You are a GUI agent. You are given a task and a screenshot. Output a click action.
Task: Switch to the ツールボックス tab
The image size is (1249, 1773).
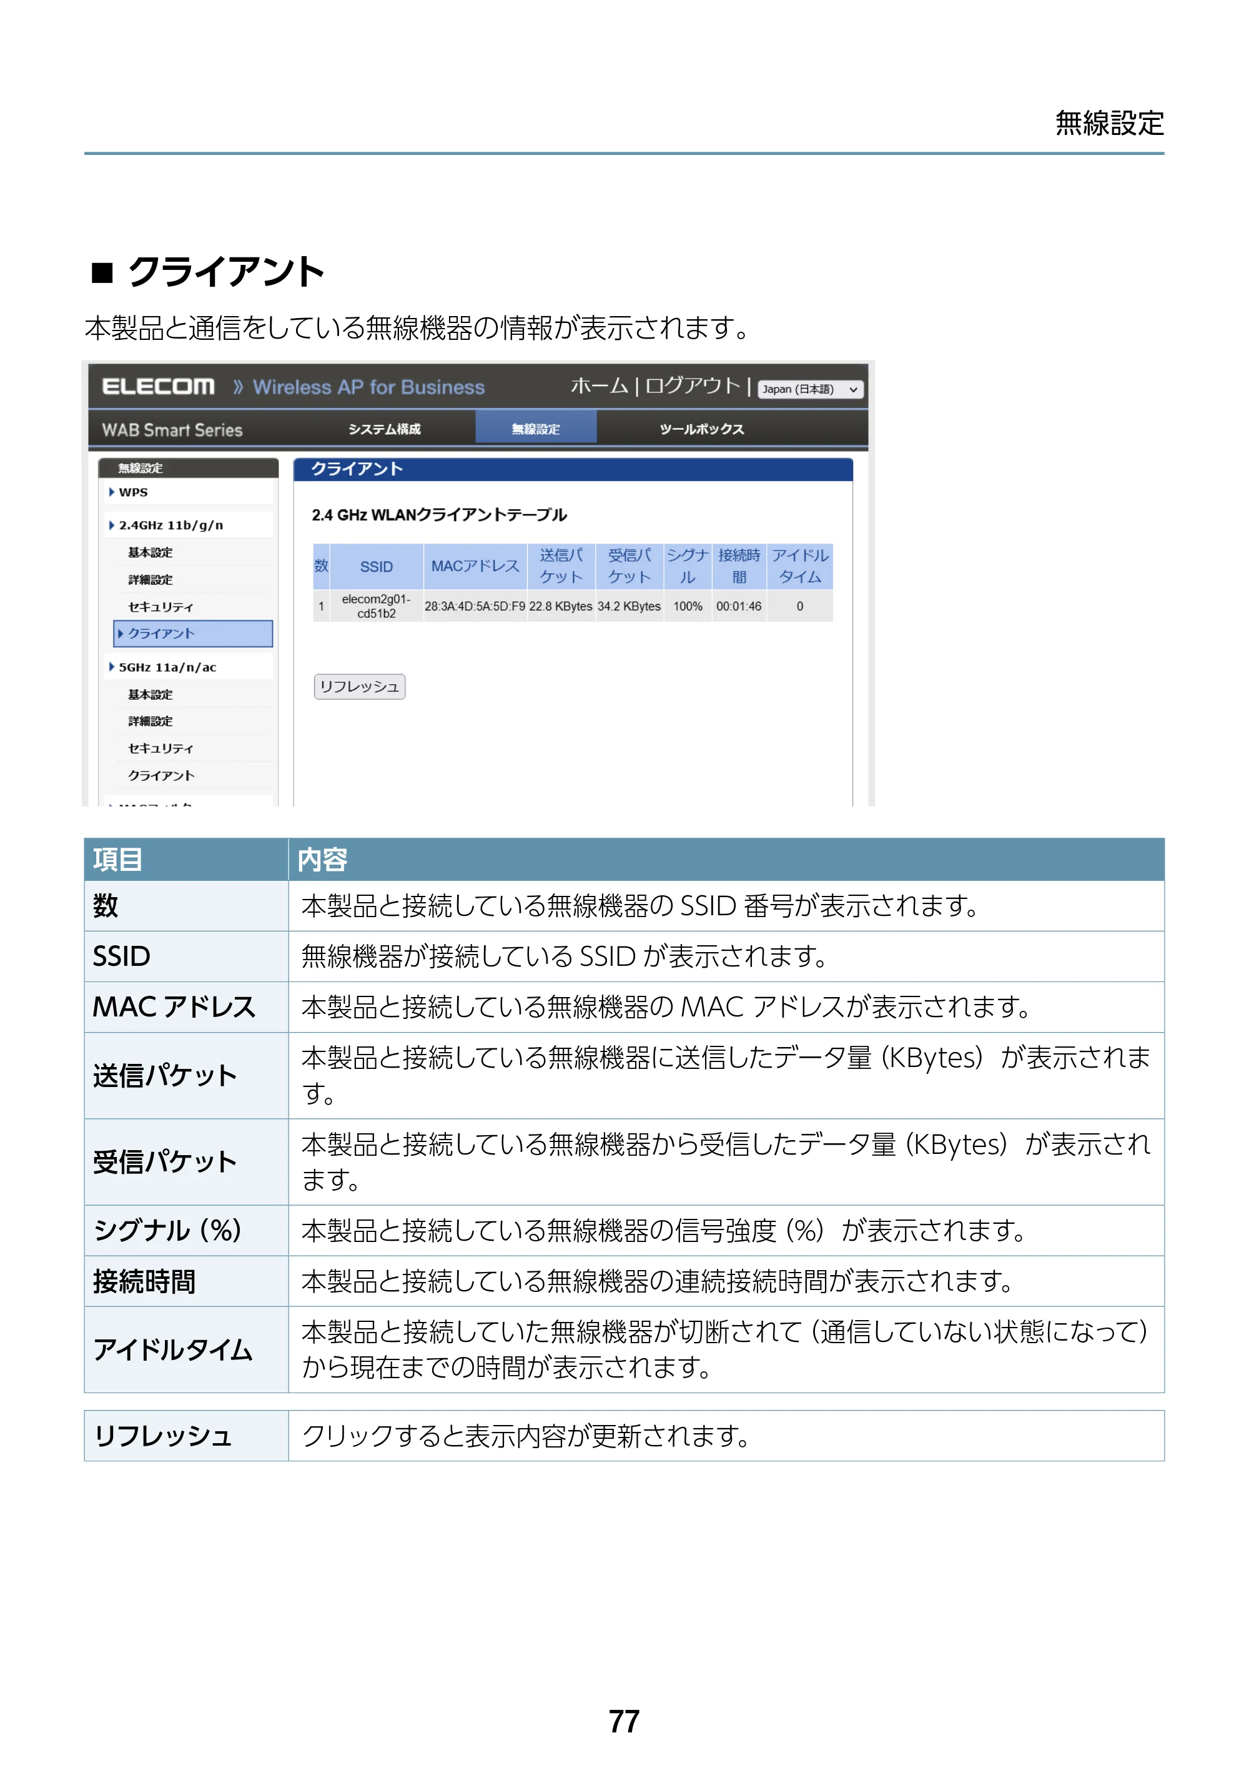[701, 429]
